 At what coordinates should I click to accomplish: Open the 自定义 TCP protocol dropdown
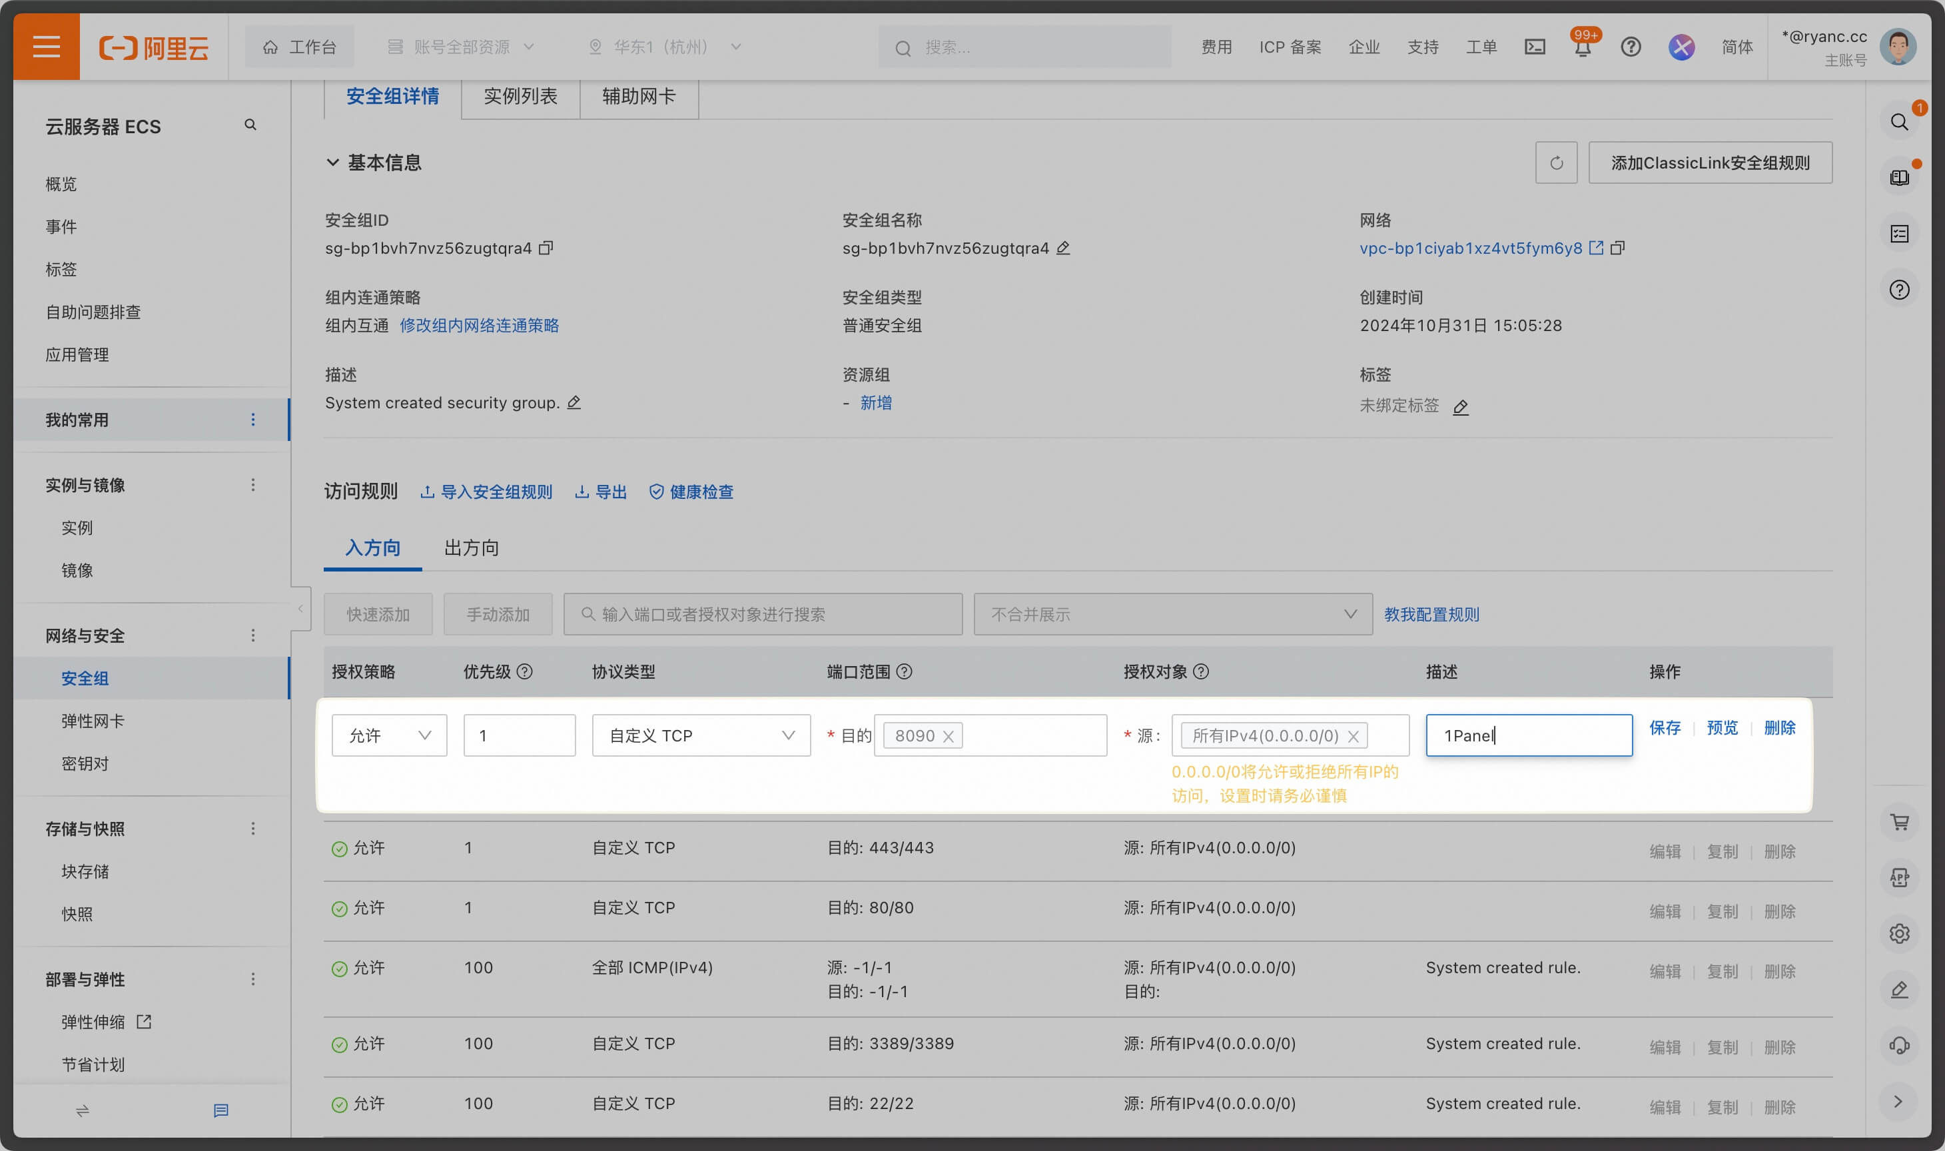coord(700,735)
